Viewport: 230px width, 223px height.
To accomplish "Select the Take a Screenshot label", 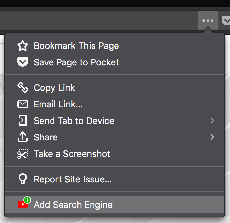I will [72, 154].
